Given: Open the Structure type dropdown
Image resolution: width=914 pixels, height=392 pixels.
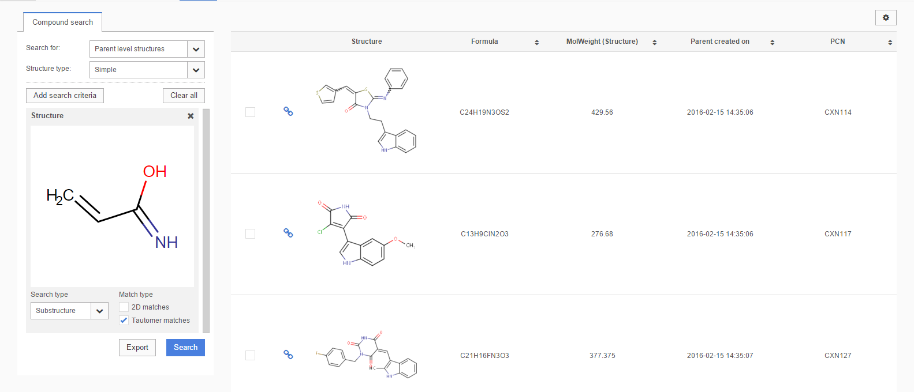Looking at the screenshot, I should (x=196, y=70).
